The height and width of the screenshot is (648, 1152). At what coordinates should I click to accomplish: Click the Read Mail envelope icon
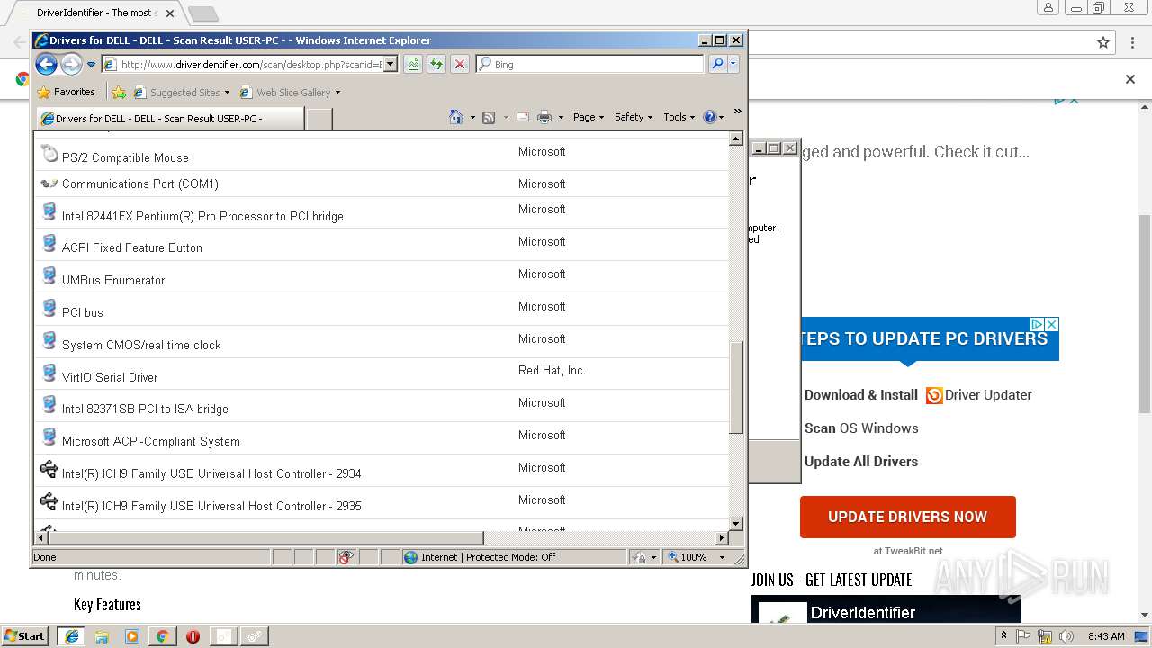point(523,117)
